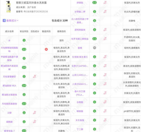The width and height of the screenshot is (141, 132).
Task: Open ingredient 谷氨酸
Action: point(80,102)
